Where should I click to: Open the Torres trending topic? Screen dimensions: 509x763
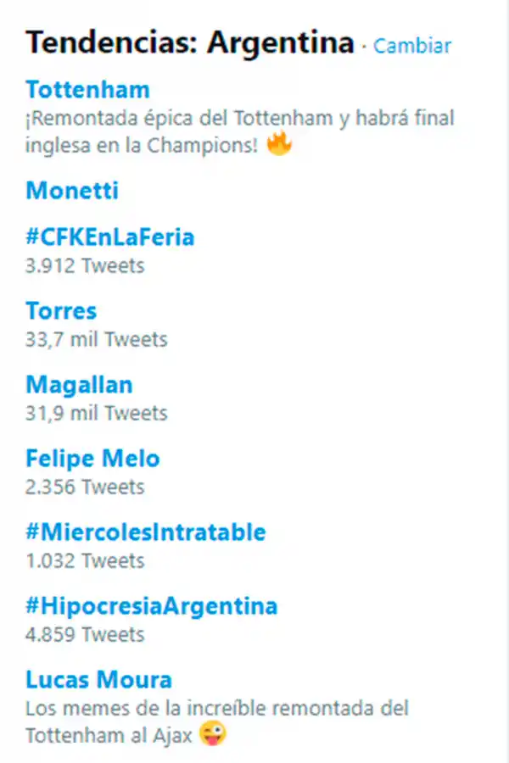tap(59, 310)
